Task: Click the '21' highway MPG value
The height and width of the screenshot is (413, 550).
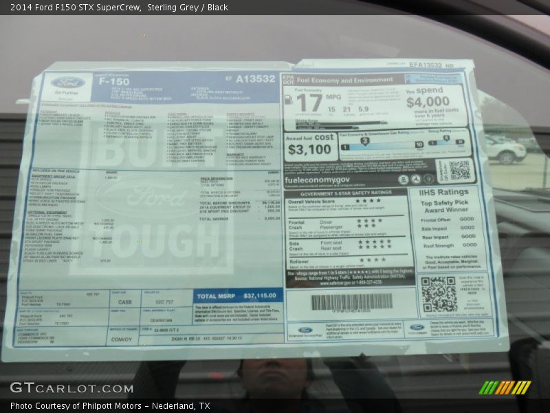Action: 346,109
